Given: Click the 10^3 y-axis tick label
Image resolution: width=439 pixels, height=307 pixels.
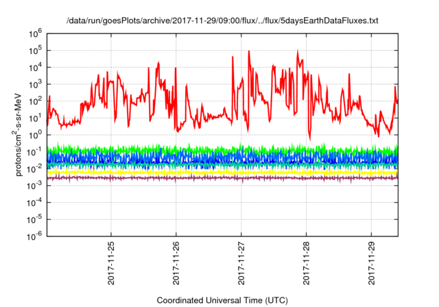Looking at the screenshot, I should [35, 84].
